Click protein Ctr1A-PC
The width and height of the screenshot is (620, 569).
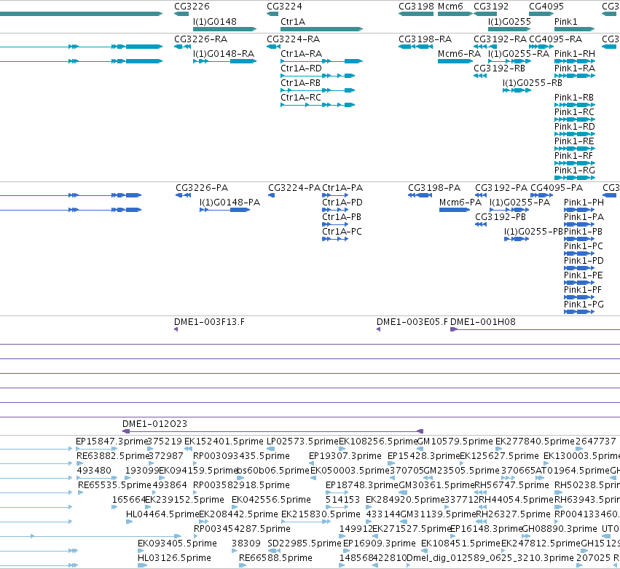(342, 232)
